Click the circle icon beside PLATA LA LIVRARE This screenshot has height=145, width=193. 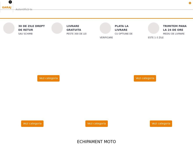click(106, 28)
